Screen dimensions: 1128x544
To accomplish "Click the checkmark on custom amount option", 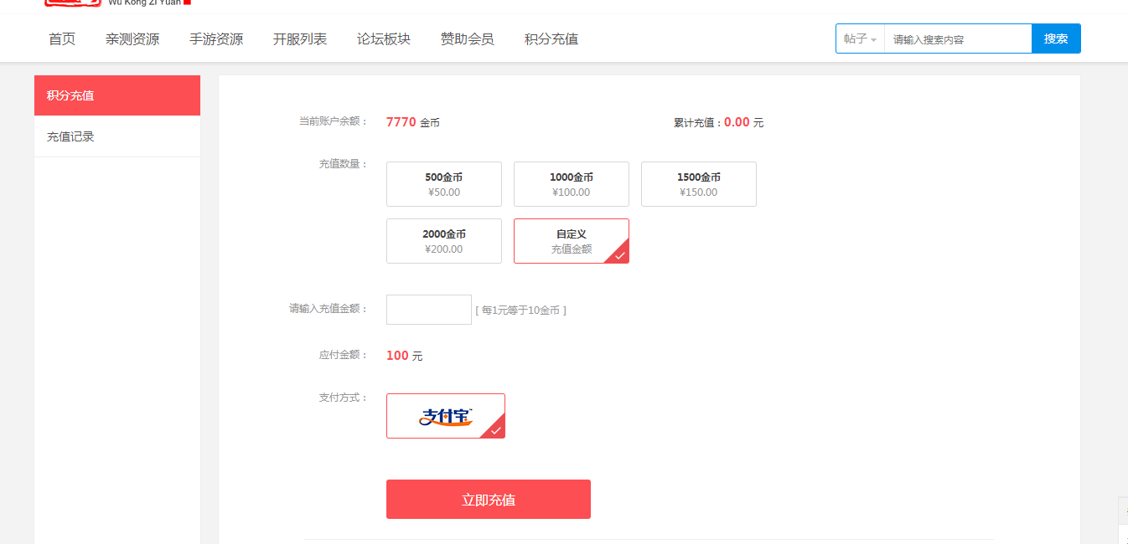I will click(x=619, y=255).
